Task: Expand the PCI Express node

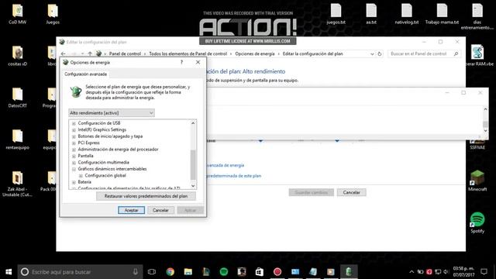Action: [x=74, y=143]
